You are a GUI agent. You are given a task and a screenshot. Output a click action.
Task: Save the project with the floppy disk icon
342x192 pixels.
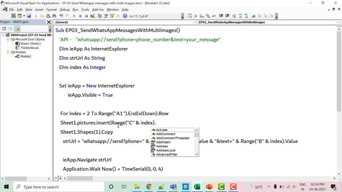pyautogui.click(x=29, y=16)
